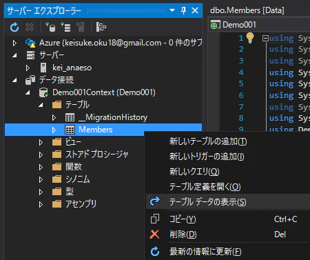
Task: Click the grayed SharePoint connection toolbar icon
Action: coord(80,27)
